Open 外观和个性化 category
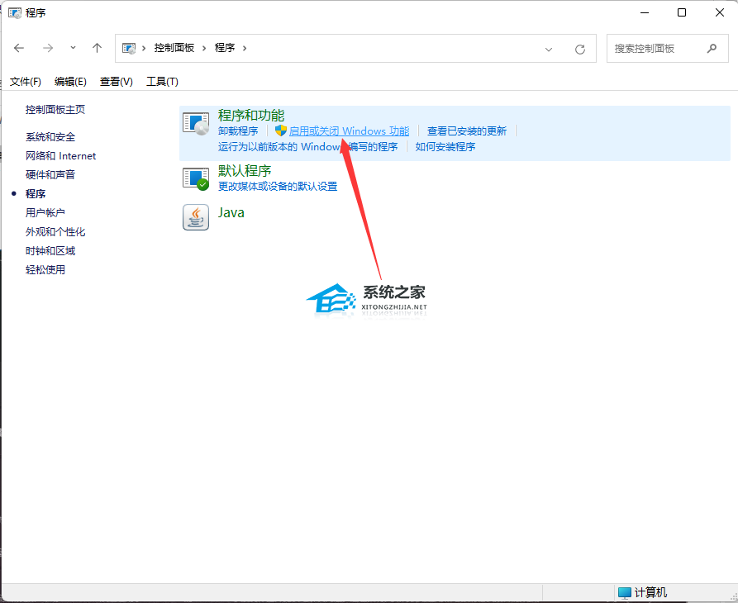738x603 pixels. (55, 232)
